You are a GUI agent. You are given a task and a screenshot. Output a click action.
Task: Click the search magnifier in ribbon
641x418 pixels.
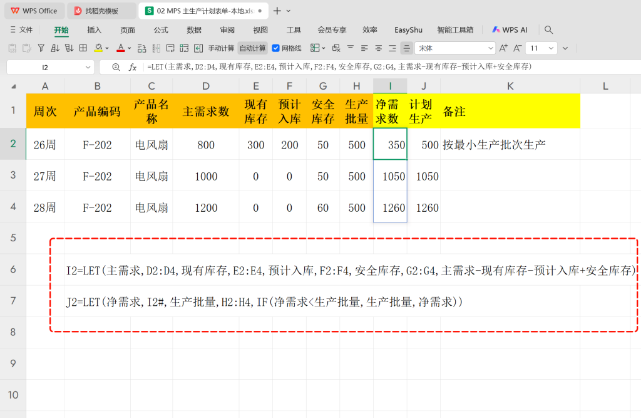click(548, 30)
